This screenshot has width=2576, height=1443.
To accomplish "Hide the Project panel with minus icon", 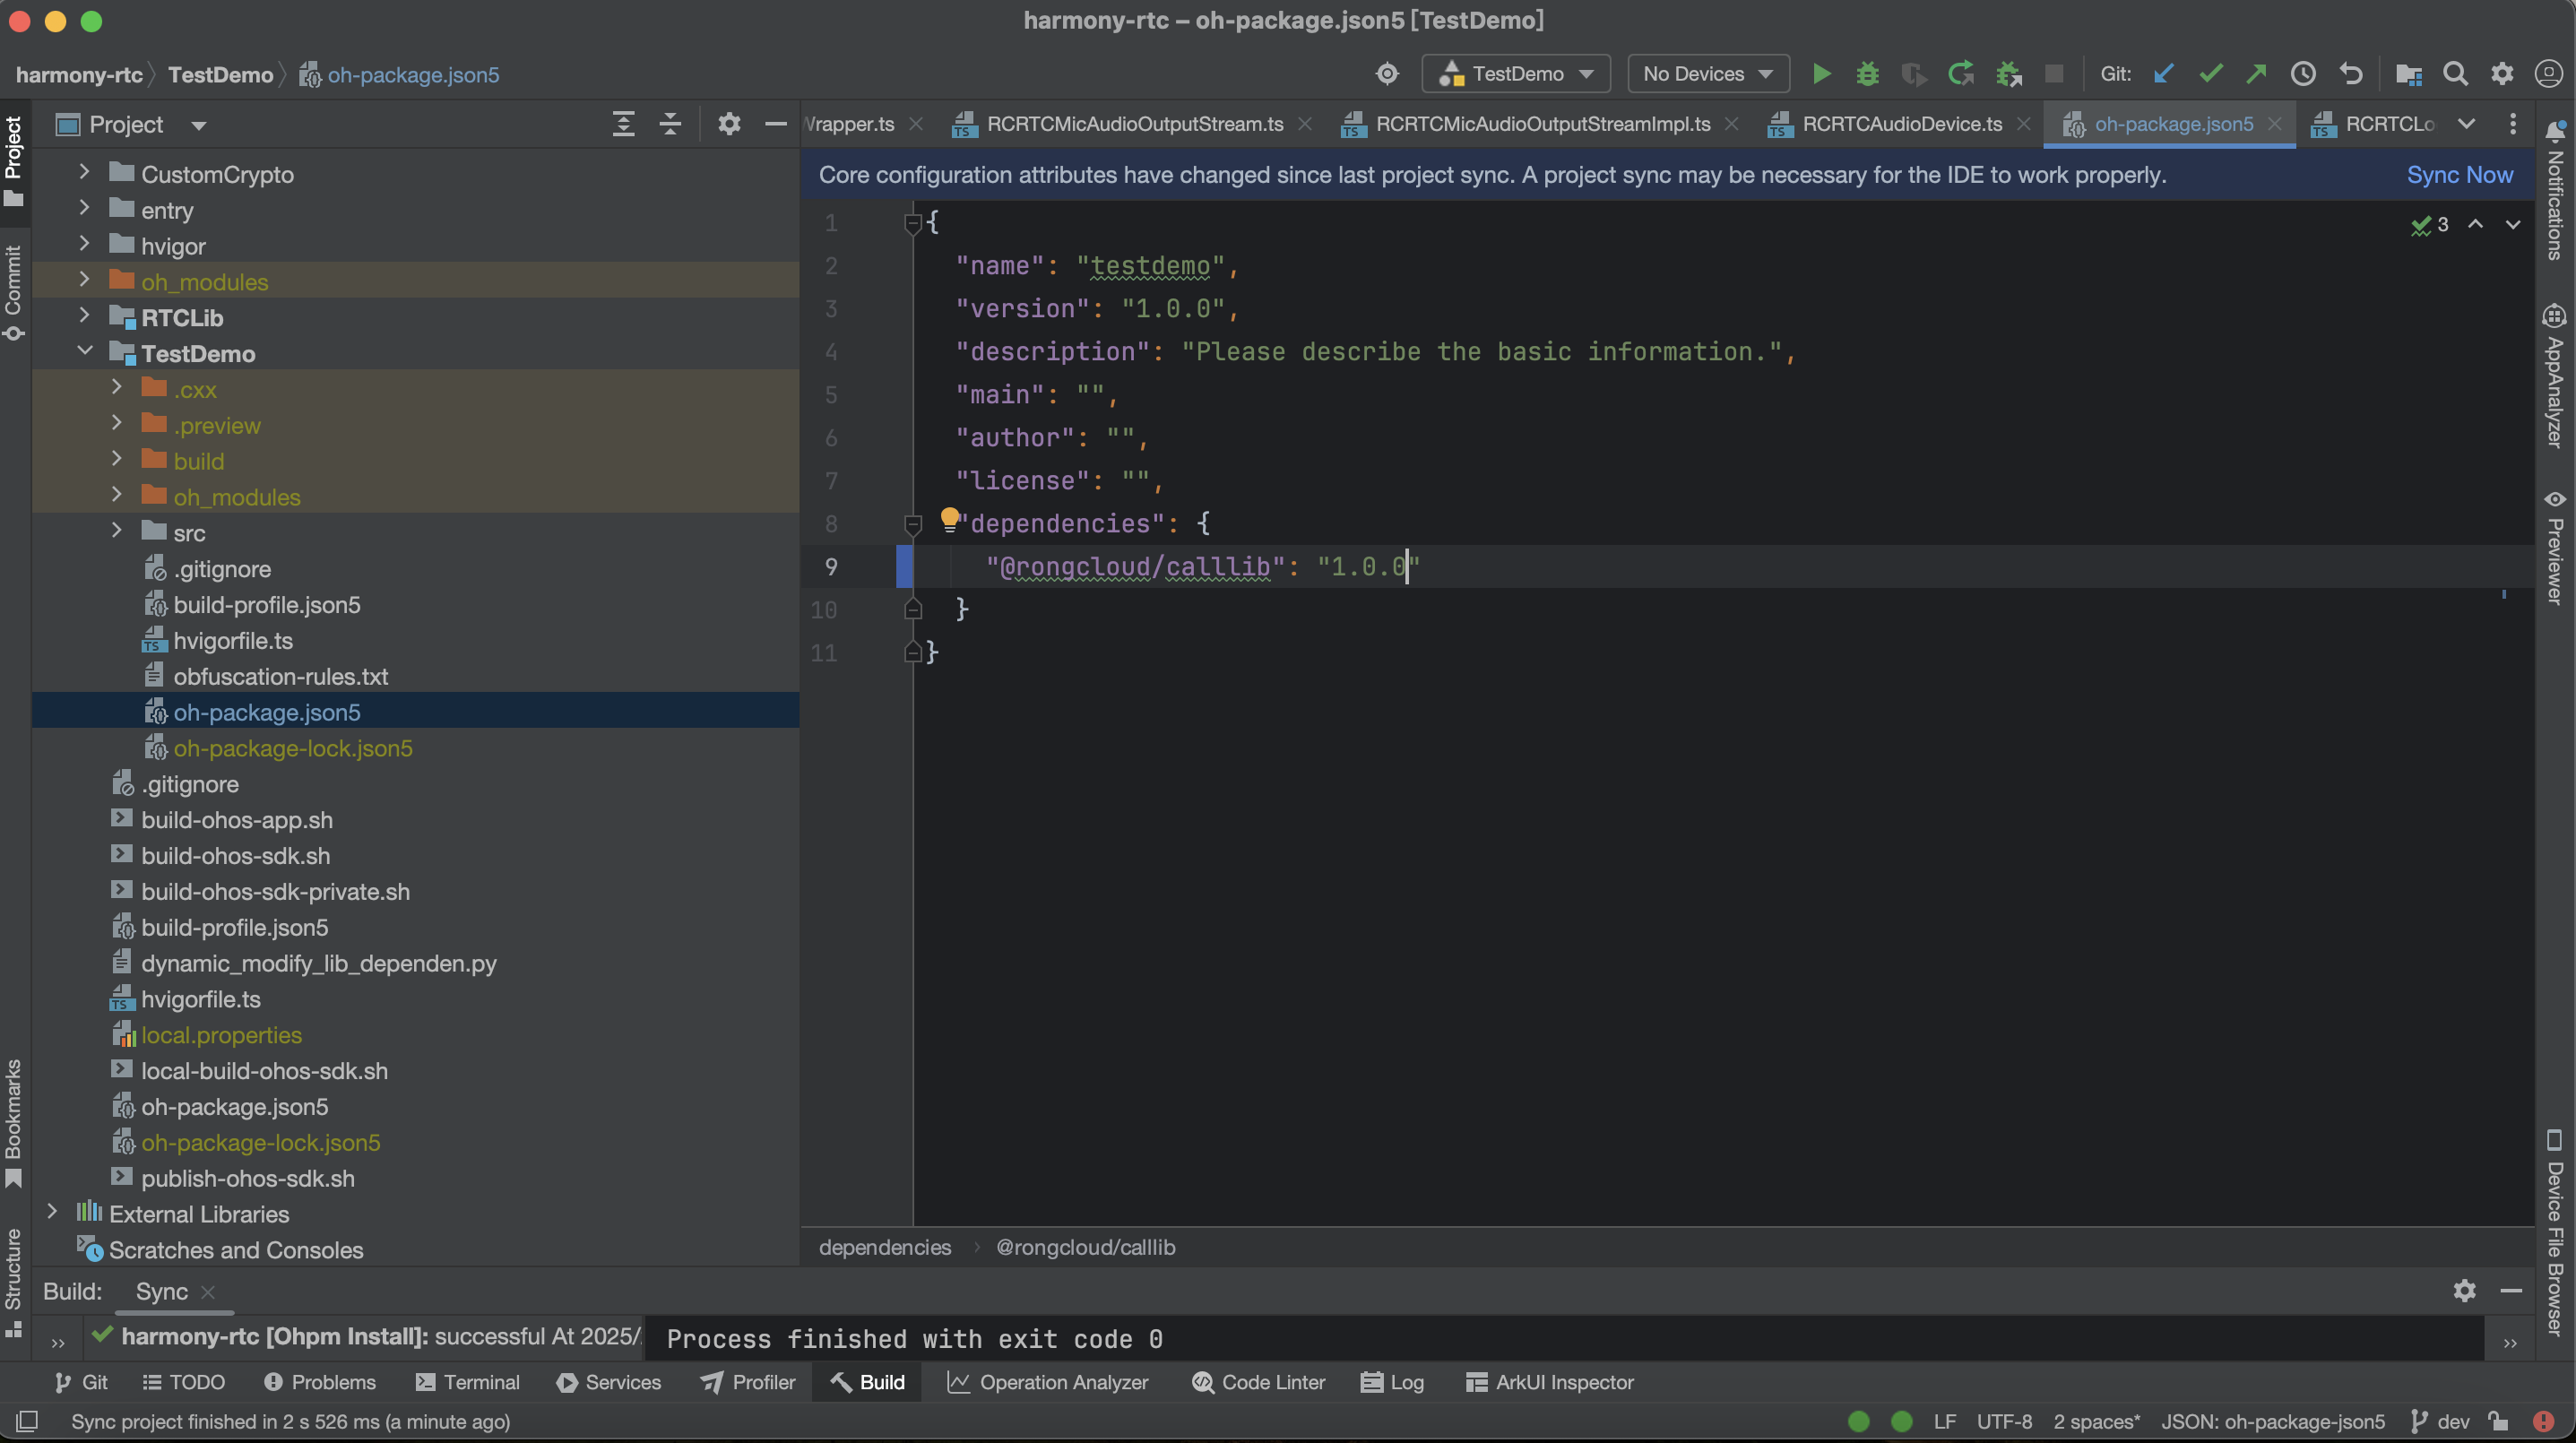I will (776, 124).
